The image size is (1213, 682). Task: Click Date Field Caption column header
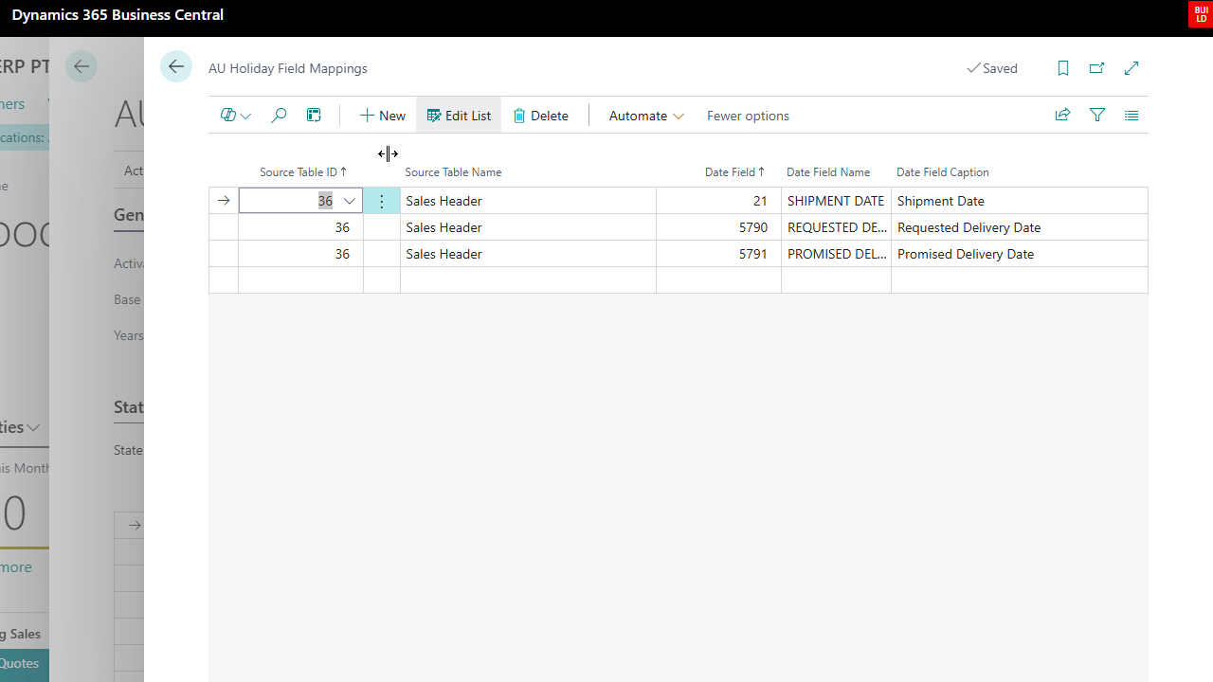pos(943,172)
